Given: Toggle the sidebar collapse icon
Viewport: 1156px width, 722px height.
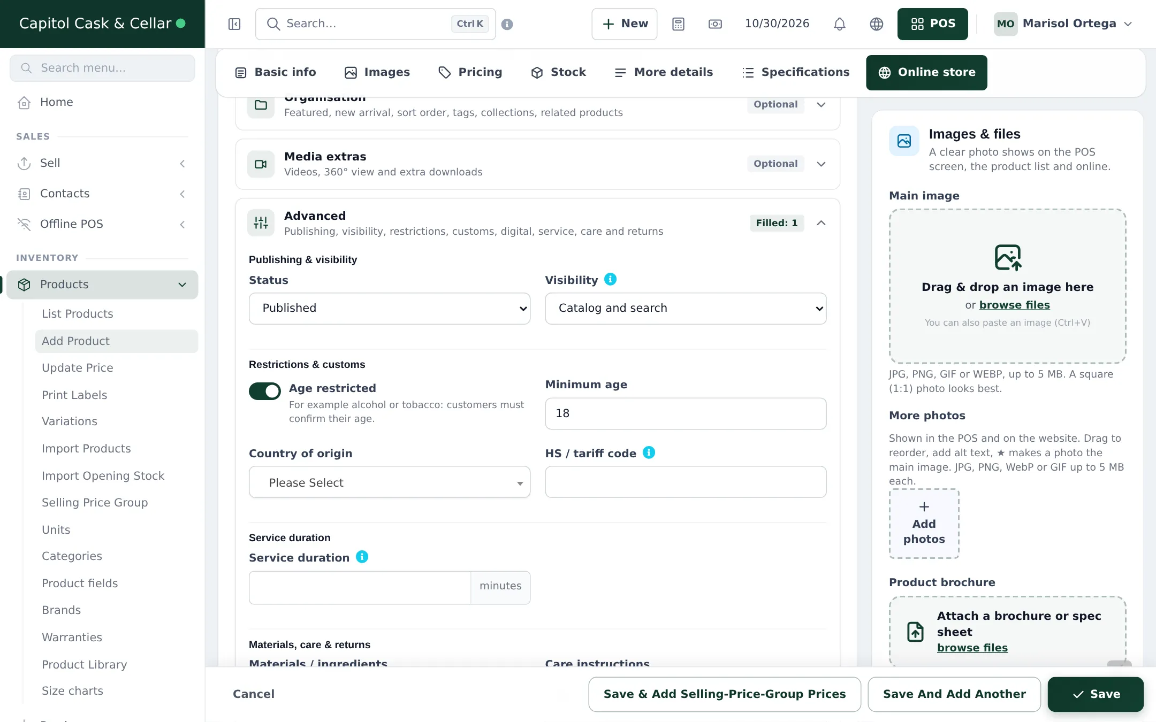Looking at the screenshot, I should click(234, 24).
